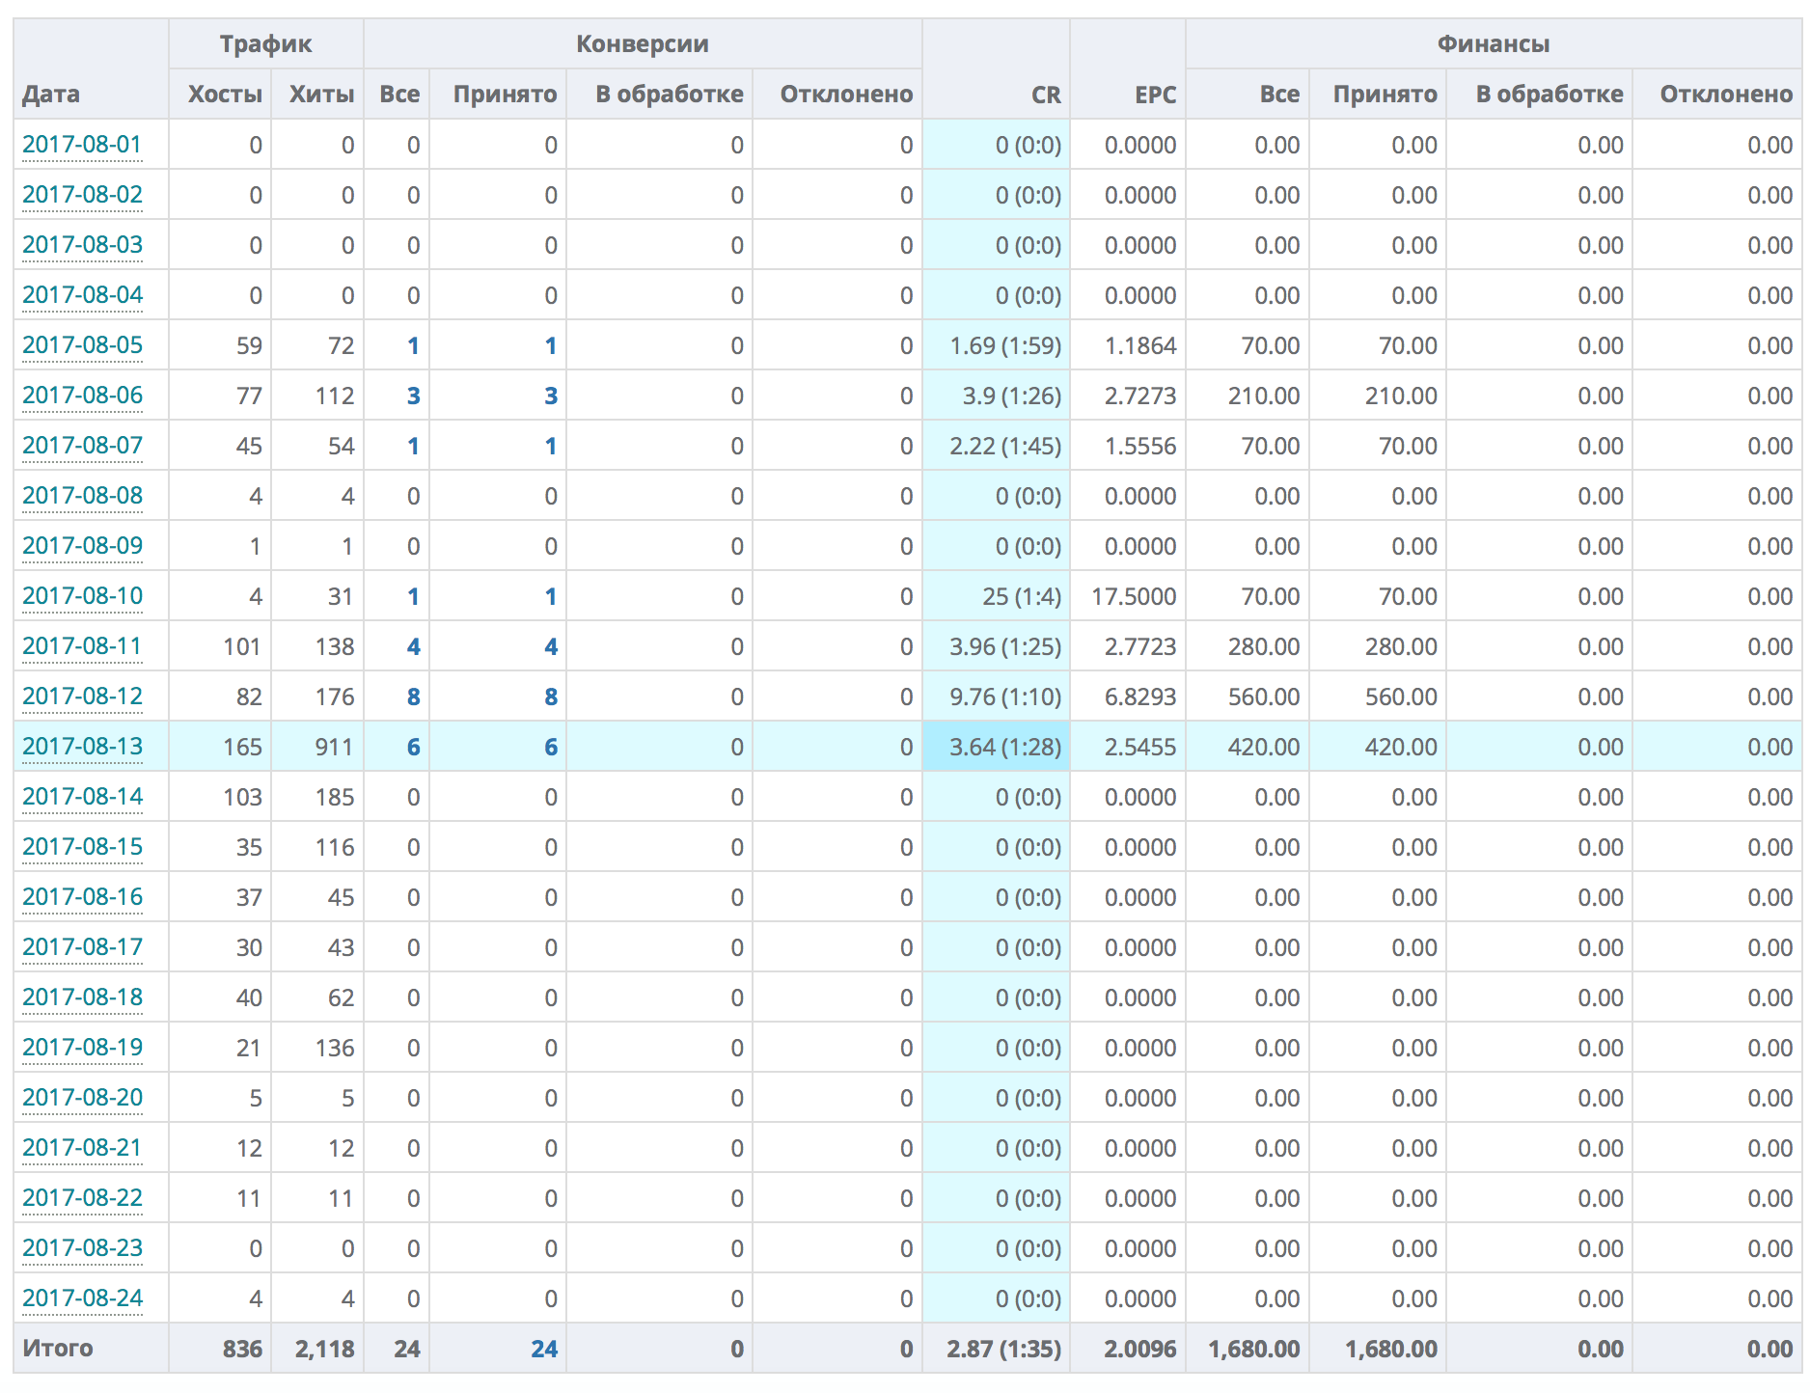1810x1393 pixels.
Task: Open the 2017-08-18 date link
Action: point(82,997)
